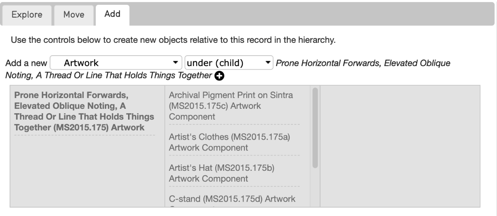This screenshot has width=497, height=216.
Task: Click the hierarchy column scrollbar
Action: (x=315, y=128)
